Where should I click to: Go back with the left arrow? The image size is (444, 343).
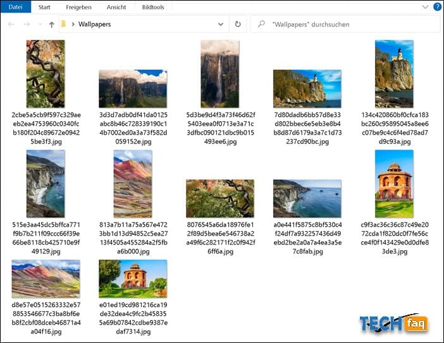11,25
